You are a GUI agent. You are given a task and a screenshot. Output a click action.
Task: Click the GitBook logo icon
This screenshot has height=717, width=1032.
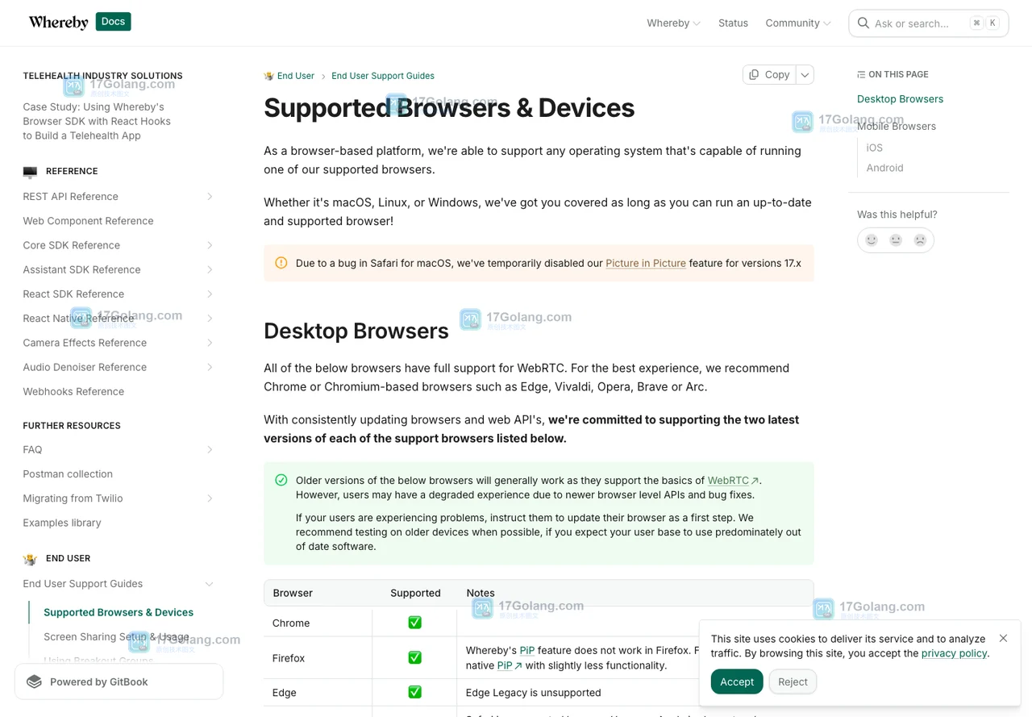pos(34,682)
